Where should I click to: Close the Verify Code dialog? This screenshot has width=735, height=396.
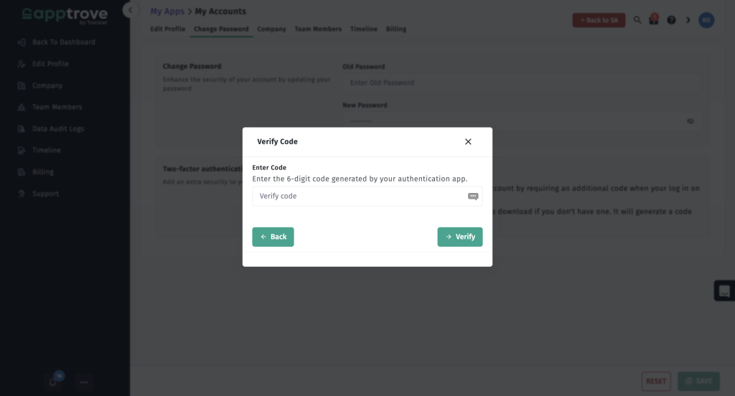(468, 141)
